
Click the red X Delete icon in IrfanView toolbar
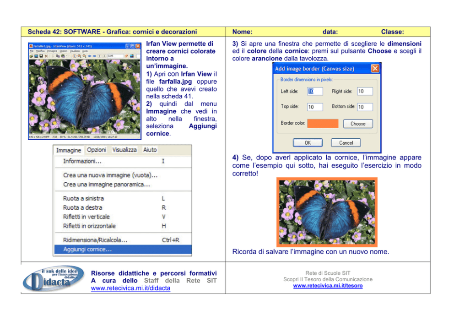(x=46, y=56)
